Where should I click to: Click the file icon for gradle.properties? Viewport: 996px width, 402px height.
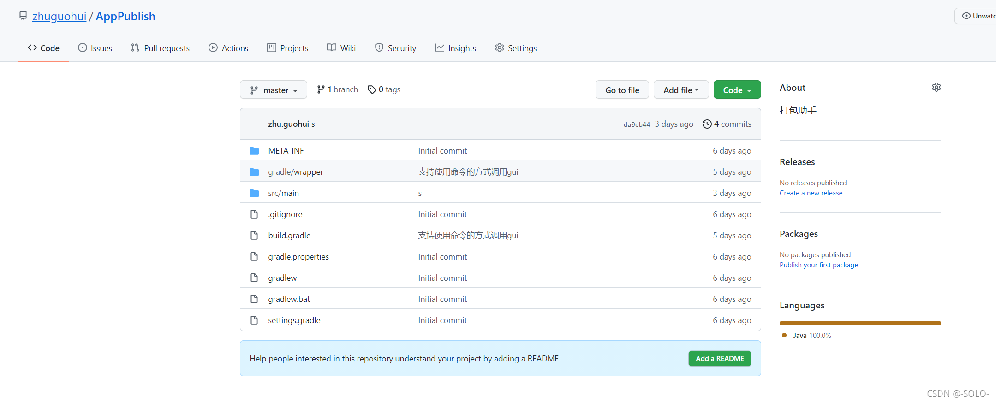[254, 257]
